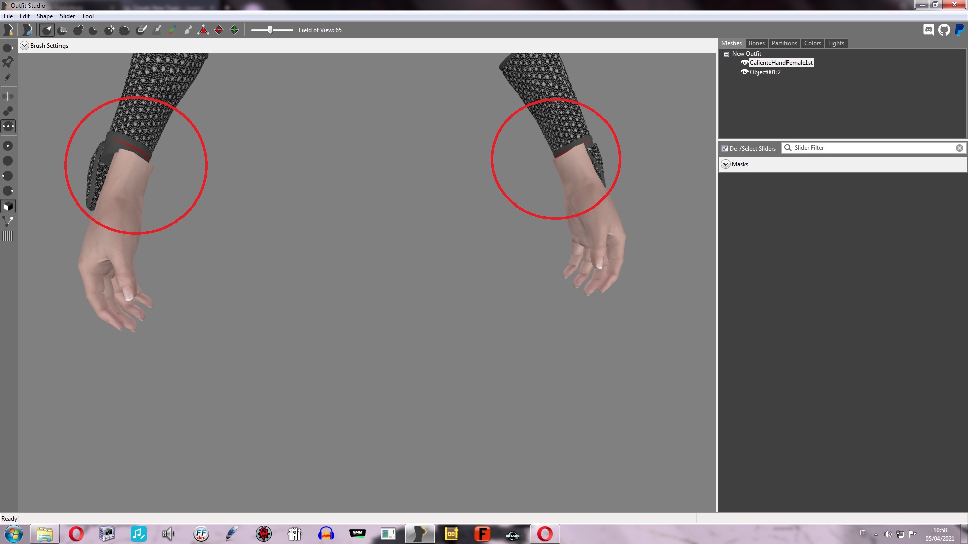Hide the Object001:2 mesh

coord(744,72)
